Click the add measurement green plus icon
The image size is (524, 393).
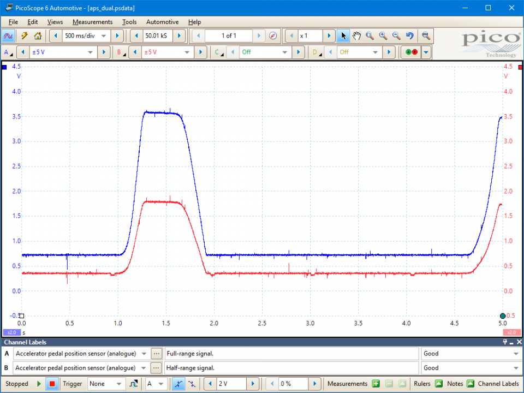pos(376,384)
